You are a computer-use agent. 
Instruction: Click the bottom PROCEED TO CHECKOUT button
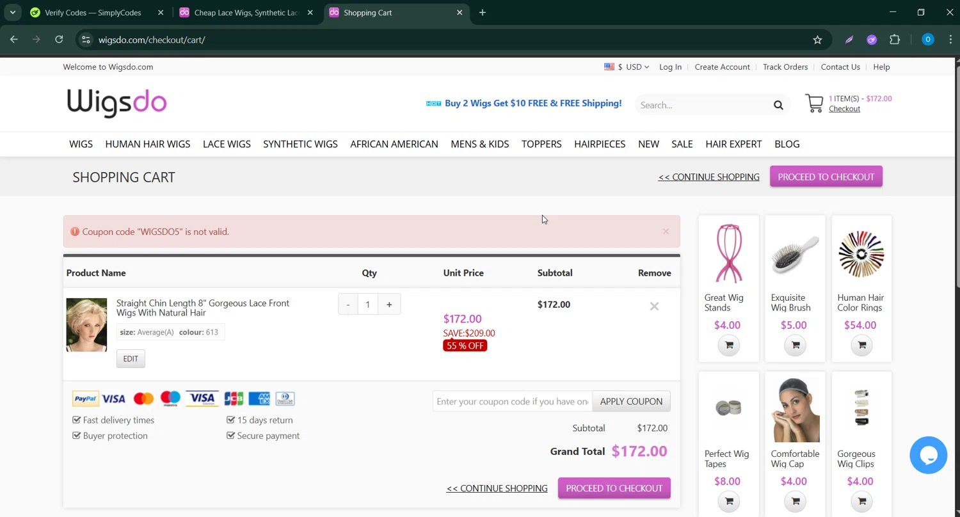(x=614, y=488)
